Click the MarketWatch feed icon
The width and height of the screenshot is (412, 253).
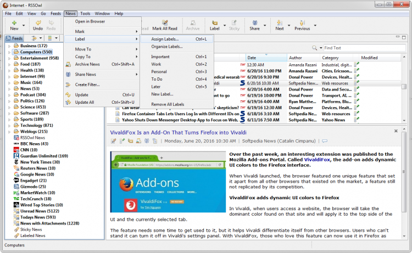[x=16, y=193]
